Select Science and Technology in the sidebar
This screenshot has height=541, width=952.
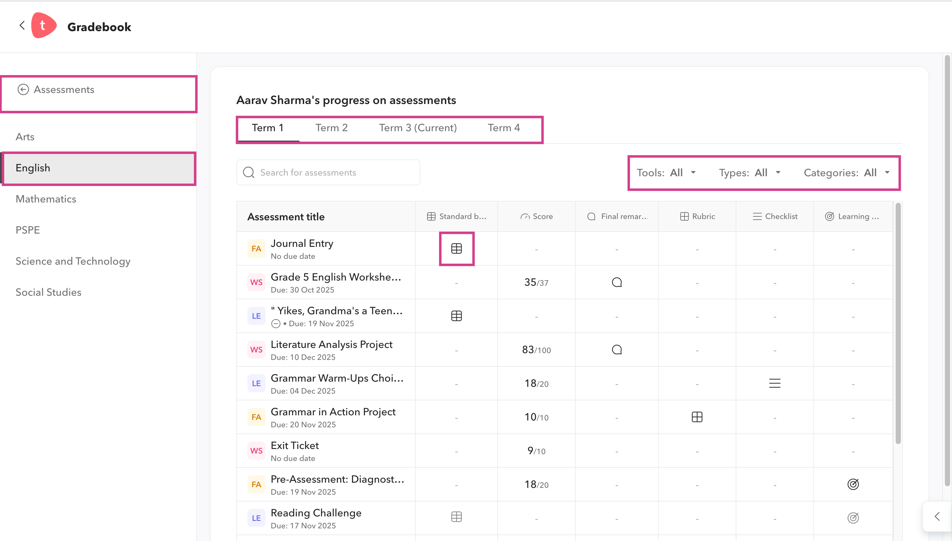(x=98, y=261)
